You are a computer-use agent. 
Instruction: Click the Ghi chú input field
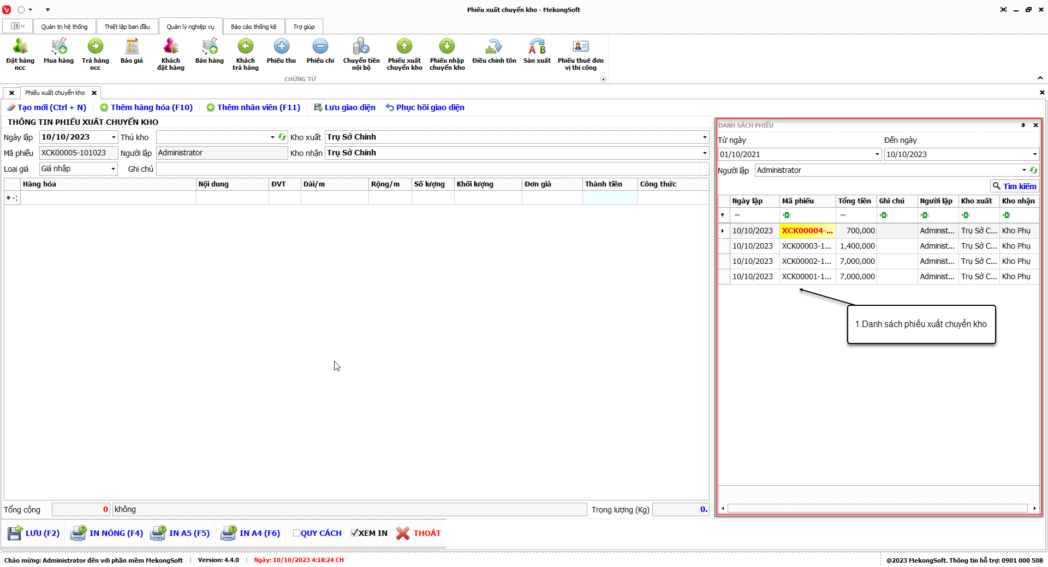click(431, 169)
